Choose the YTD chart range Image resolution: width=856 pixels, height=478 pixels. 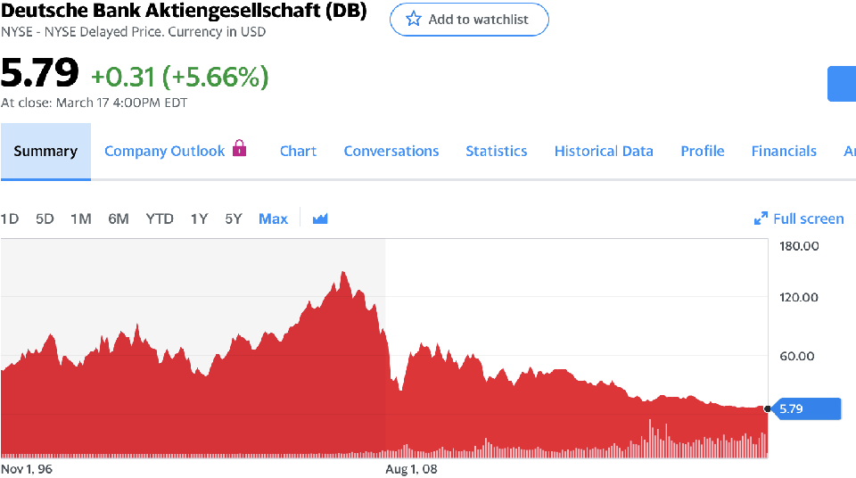160,218
